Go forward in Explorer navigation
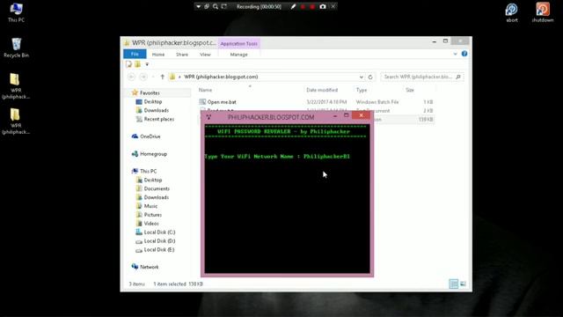Viewport: 563px width, 317px height. (x=143, y=77)
